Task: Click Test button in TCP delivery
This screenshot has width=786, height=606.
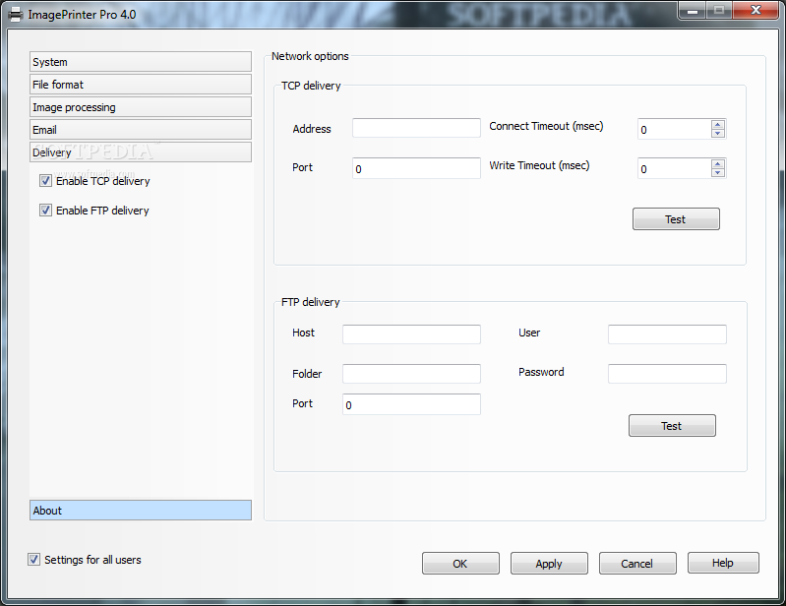Action: 676,219
